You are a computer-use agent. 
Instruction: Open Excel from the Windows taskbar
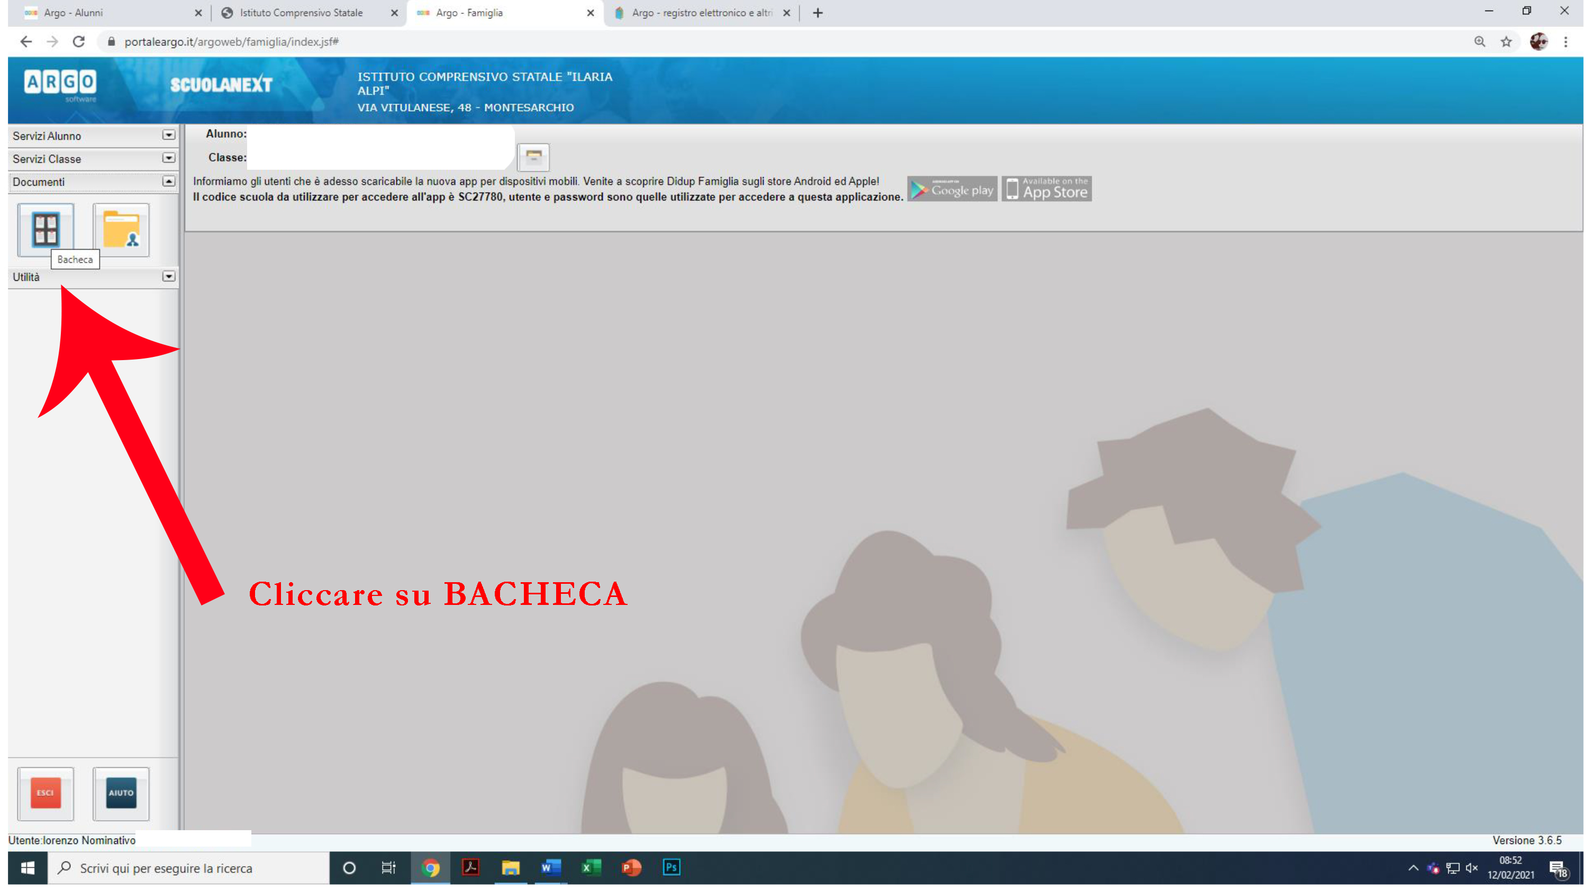[x=590, y=868]
